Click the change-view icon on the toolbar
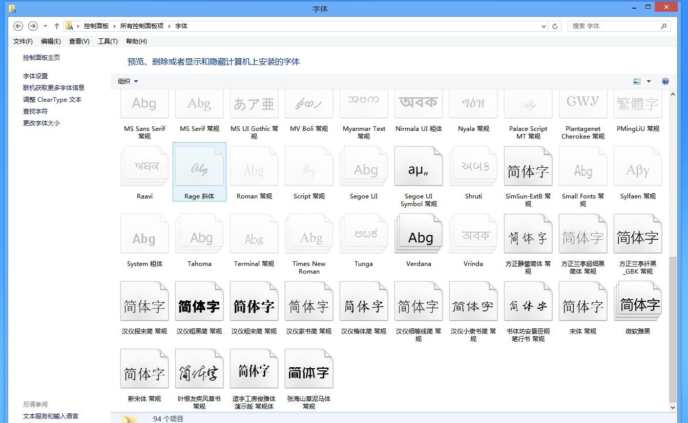Screen dimensions: 688x423 pos(636,81)
